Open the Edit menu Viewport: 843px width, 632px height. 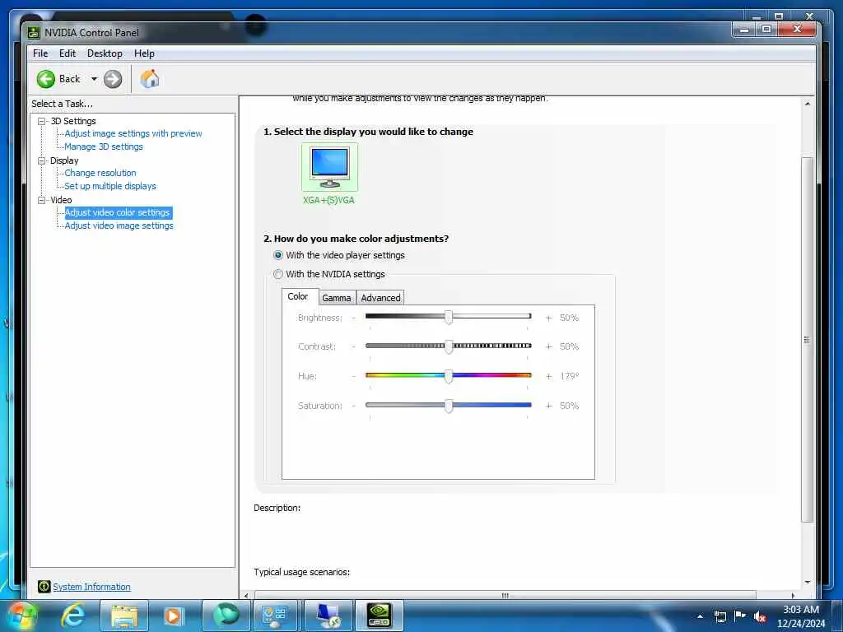point(68,53)
